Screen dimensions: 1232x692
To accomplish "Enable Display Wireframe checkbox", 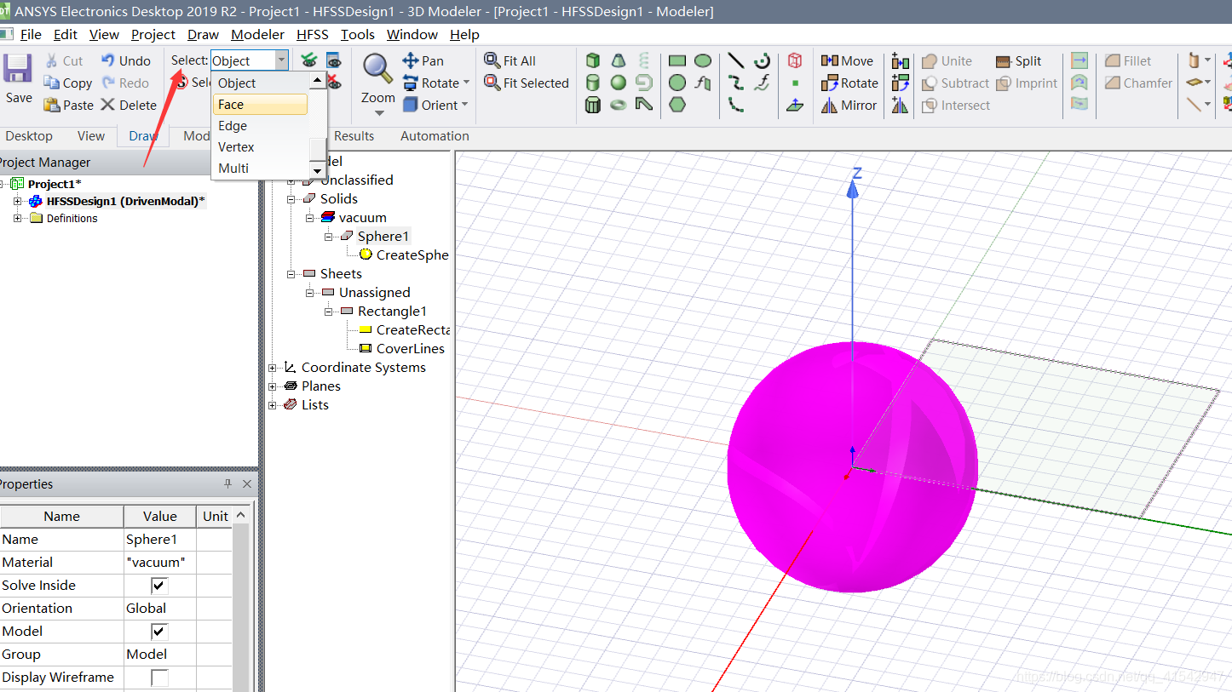I will (x=159, y=678).
